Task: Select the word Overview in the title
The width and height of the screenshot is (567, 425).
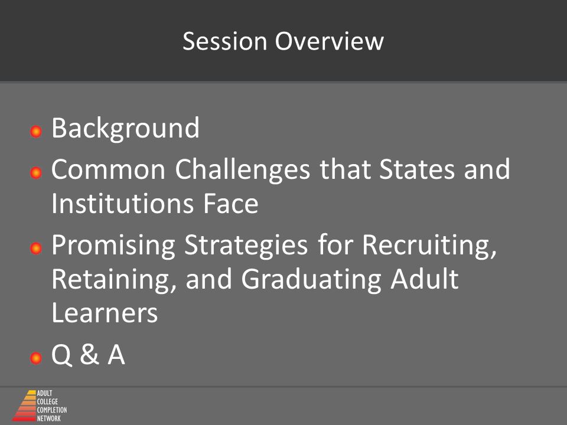Action: pos(330,41)
